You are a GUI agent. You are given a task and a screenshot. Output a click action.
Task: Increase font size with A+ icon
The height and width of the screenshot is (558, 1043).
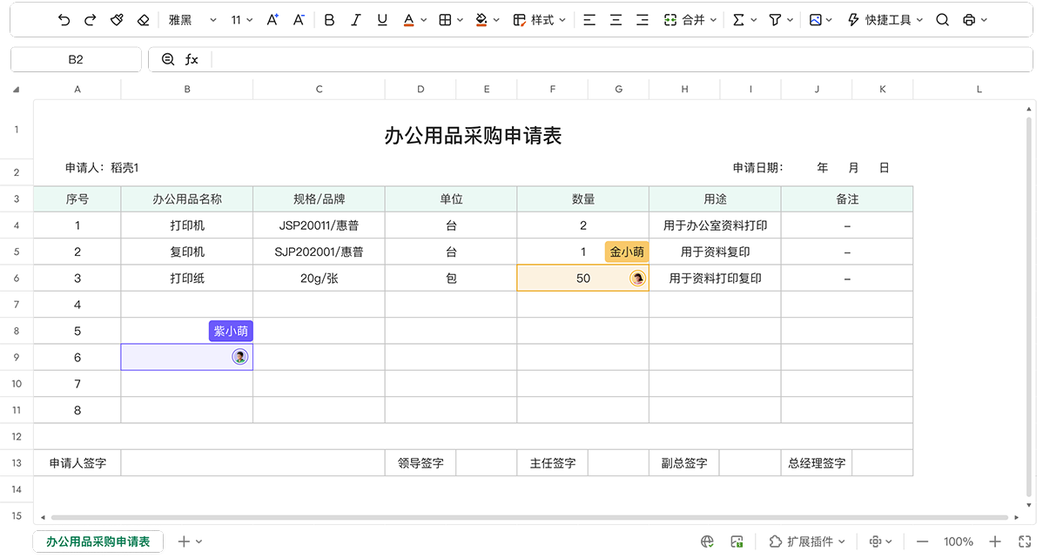coord(273,20)
